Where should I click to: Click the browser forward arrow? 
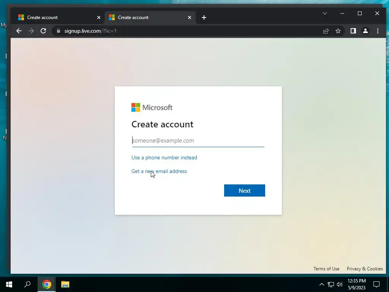[x=31, y=31]
